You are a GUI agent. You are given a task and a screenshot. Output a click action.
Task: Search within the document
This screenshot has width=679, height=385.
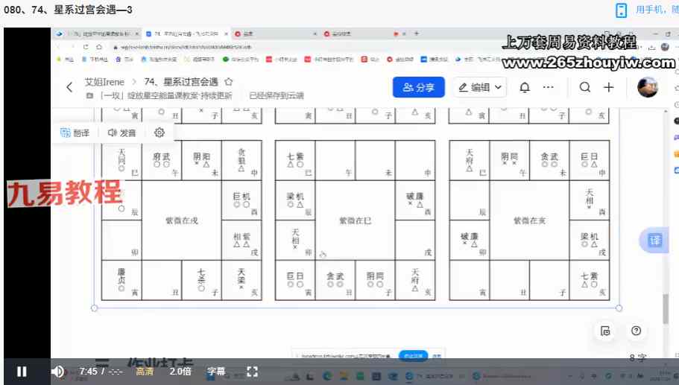[x=585, y=87]
